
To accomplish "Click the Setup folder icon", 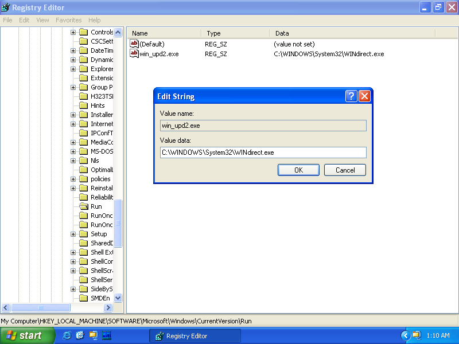I will tap(84, 234).
